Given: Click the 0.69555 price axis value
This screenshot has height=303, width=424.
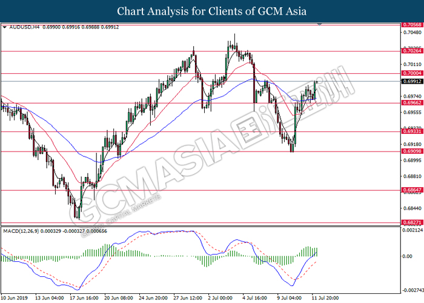Looking at the screenshot, I should tap(412, 112).
